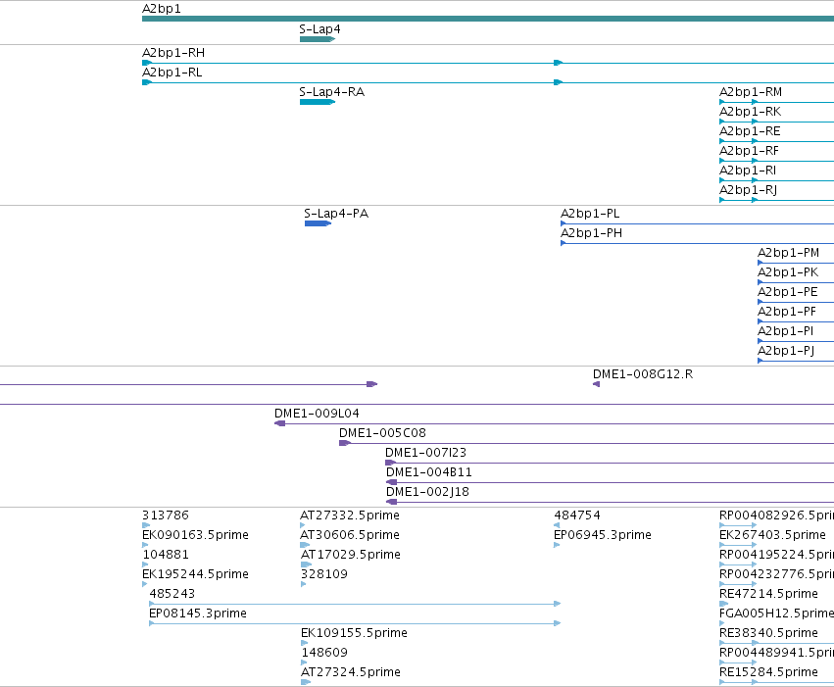Select the A2bp1-RF transcript label

pos(749,151)
